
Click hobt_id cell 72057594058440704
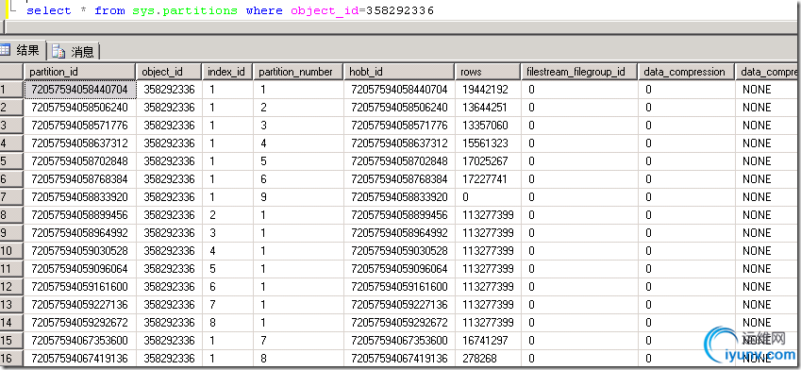(399, 90)
